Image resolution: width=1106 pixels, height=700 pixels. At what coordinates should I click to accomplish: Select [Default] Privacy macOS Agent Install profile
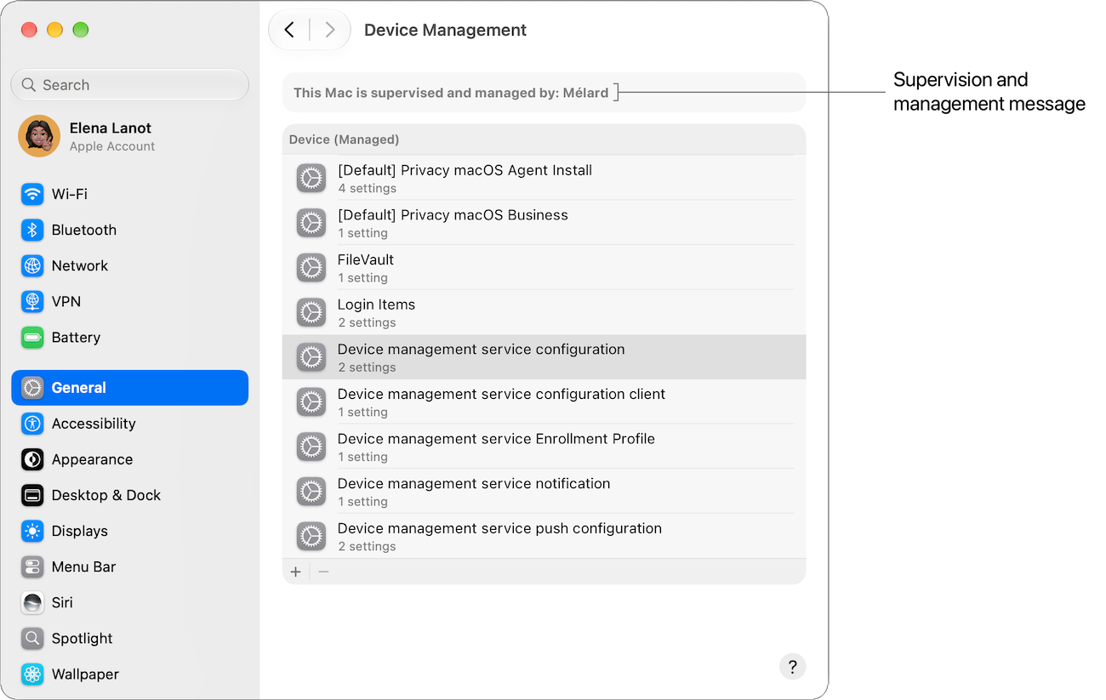[x=544, y=179]
